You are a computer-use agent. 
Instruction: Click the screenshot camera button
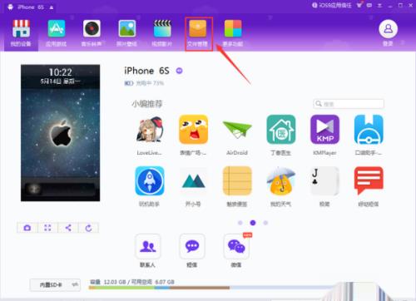click(x=27, y=228)
